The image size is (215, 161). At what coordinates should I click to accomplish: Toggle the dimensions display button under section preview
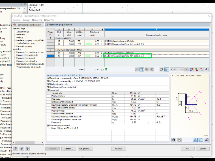[195, 140]
